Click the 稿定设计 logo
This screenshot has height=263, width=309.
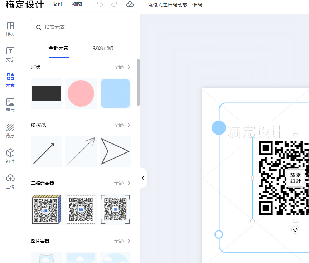pos(25,5)
